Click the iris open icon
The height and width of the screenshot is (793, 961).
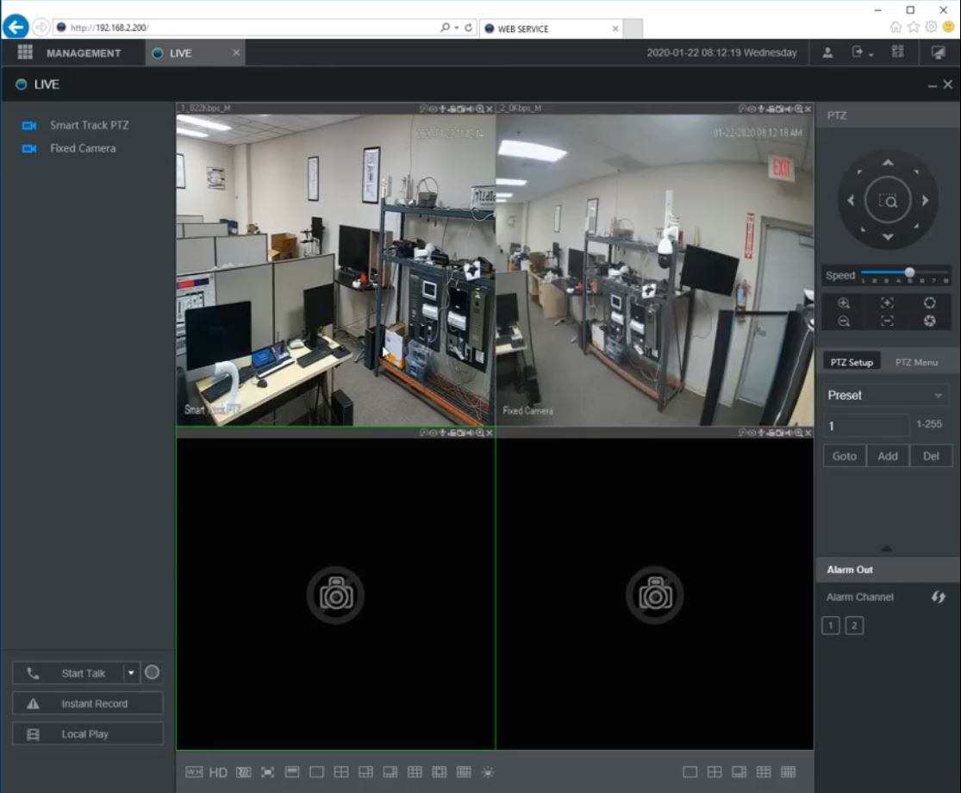[x=929, y=303]
